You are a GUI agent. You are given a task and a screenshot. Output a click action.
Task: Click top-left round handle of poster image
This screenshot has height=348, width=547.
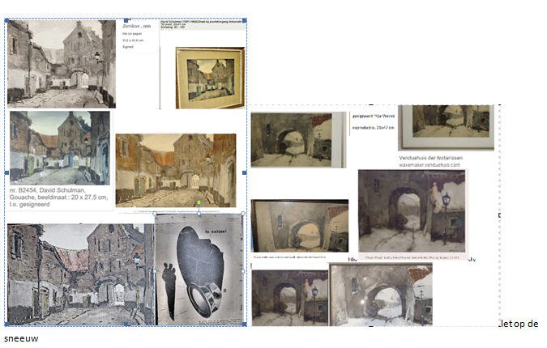coord(155,214)
